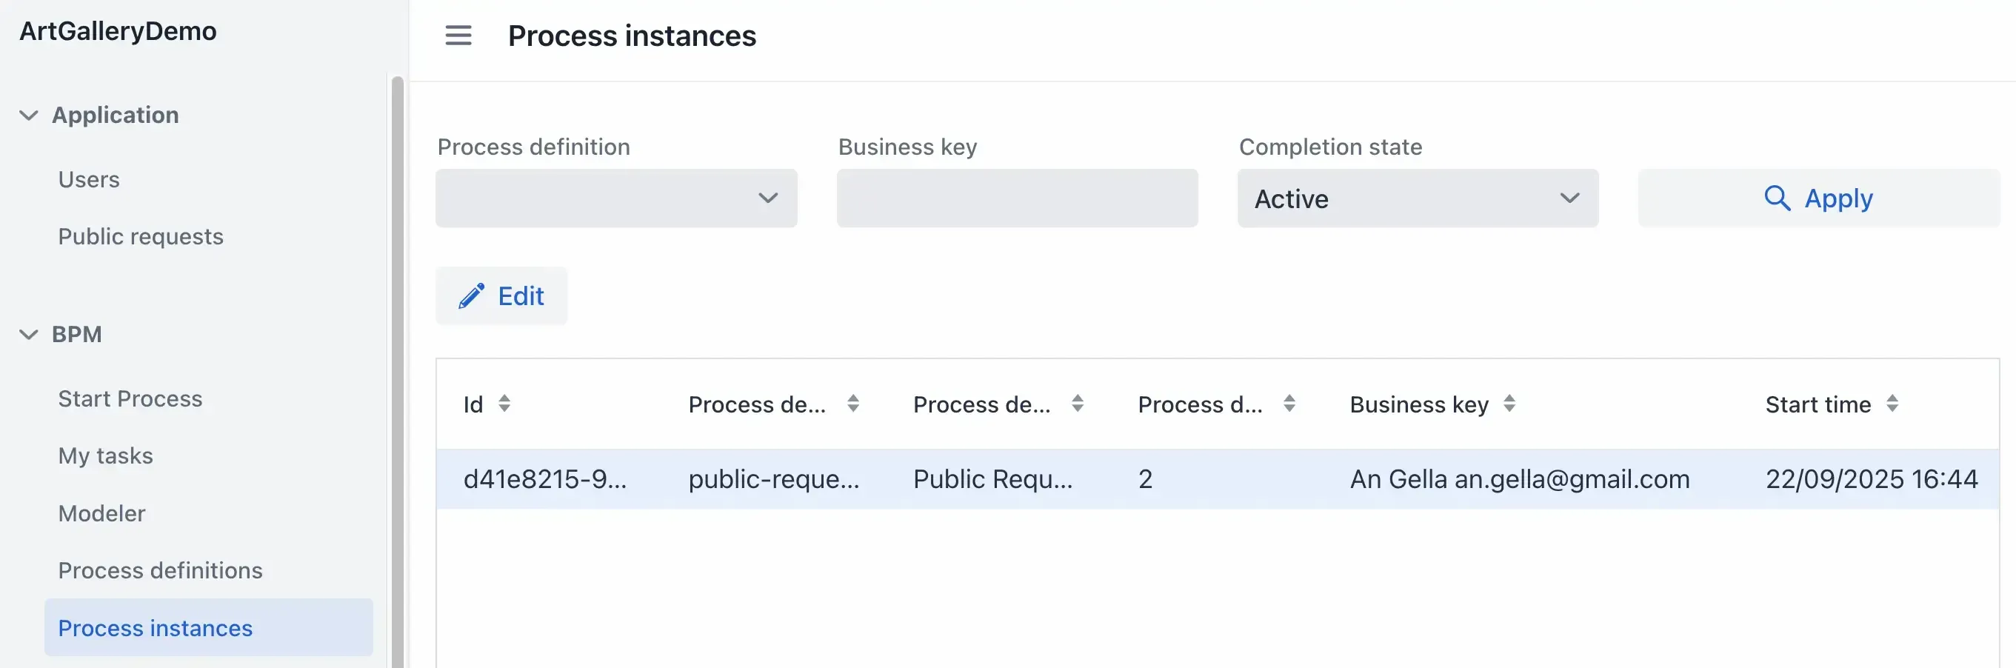Screen dimensions: 2016x668
Task: Sort by Start time column
Action: click(x=1892, y=404)
